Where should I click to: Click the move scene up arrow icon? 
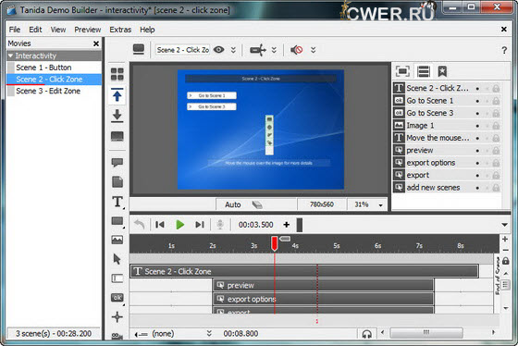[x=117, y=95]
